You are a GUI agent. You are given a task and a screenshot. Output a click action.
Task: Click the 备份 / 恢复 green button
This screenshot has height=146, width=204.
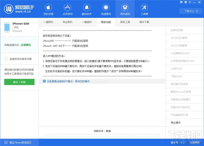pyautogui.click(x=19, y=82)
